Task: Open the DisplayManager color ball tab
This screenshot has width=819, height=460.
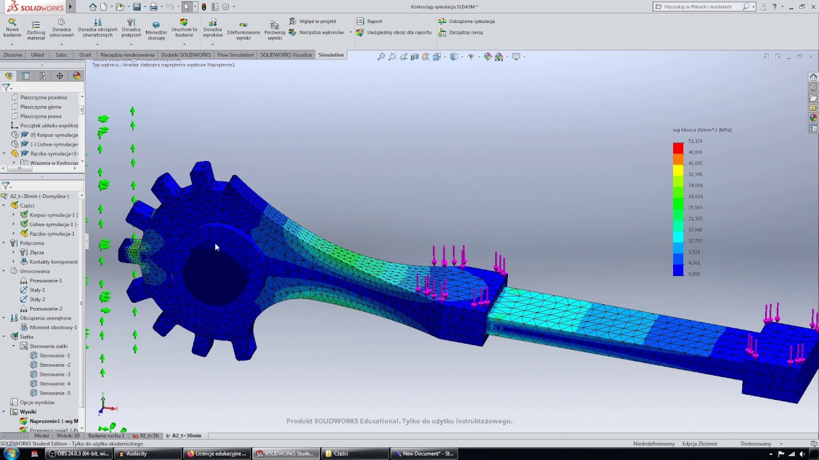Action: (x=76, y=76)
